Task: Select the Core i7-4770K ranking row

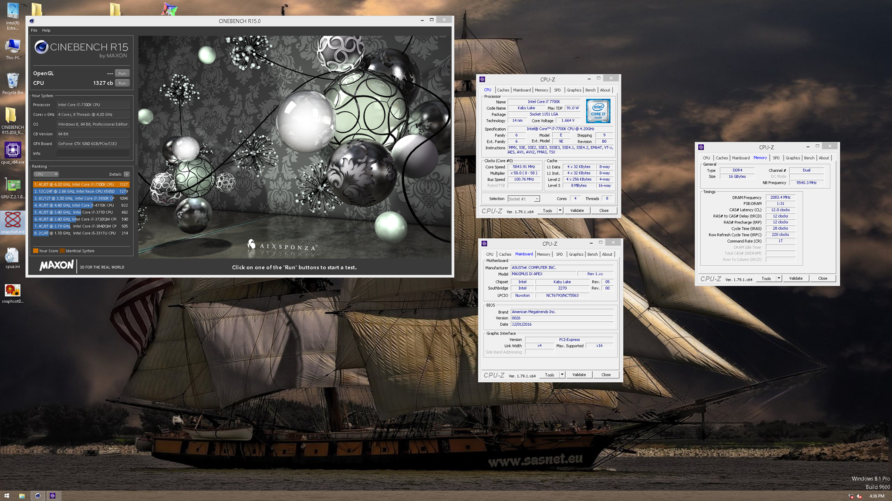Action: (x=81, y=205)
